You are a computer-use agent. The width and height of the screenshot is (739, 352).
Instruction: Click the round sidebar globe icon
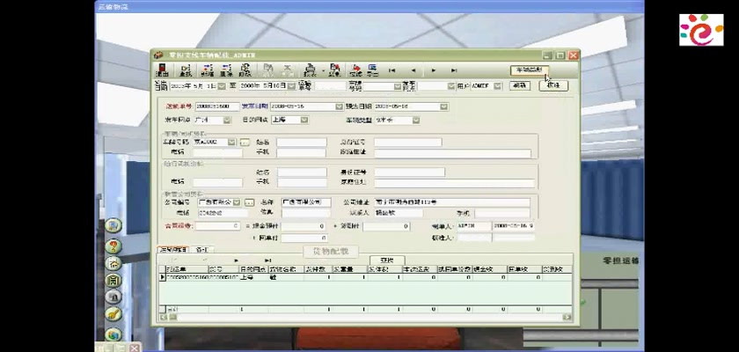coord(113,334)
